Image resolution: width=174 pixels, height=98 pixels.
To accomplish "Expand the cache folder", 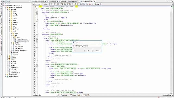I will point(9,11).
